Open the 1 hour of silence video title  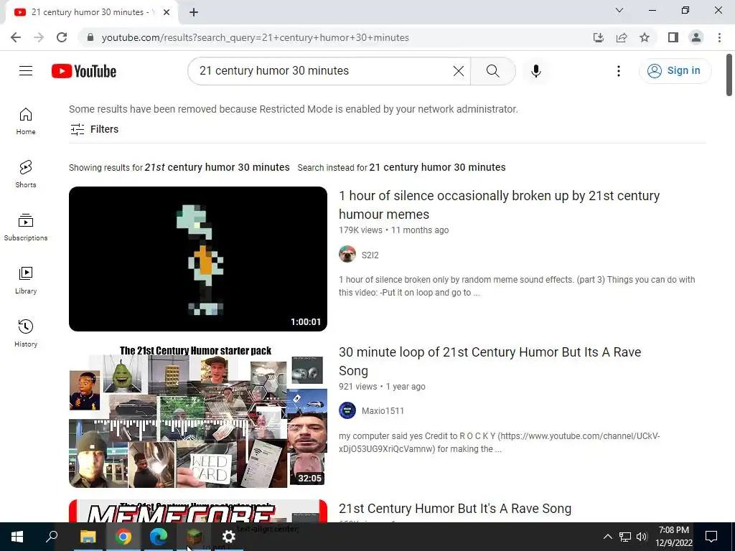point(500,204)
